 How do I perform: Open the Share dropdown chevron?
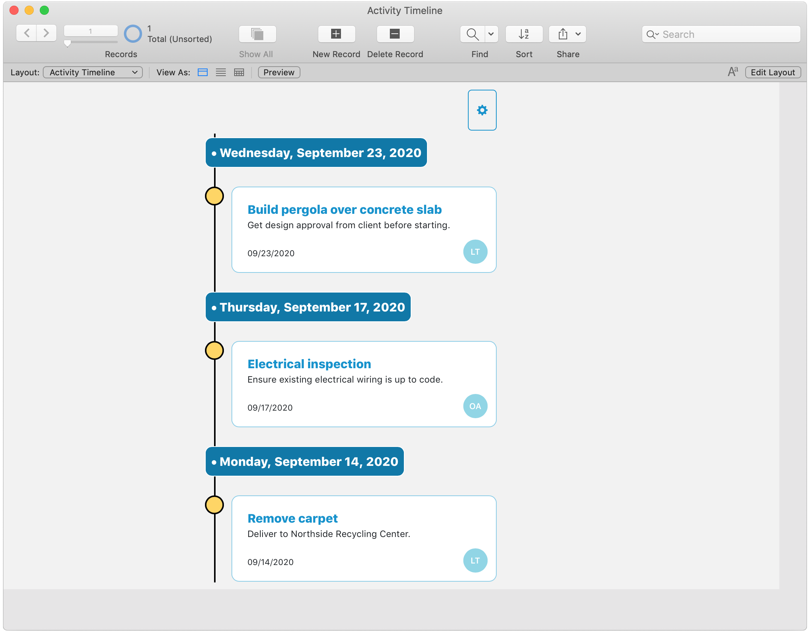pyautogui.click(x=578, y=34)
